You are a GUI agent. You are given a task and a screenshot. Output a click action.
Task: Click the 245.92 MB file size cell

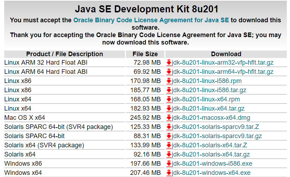(x=145, y=118)
